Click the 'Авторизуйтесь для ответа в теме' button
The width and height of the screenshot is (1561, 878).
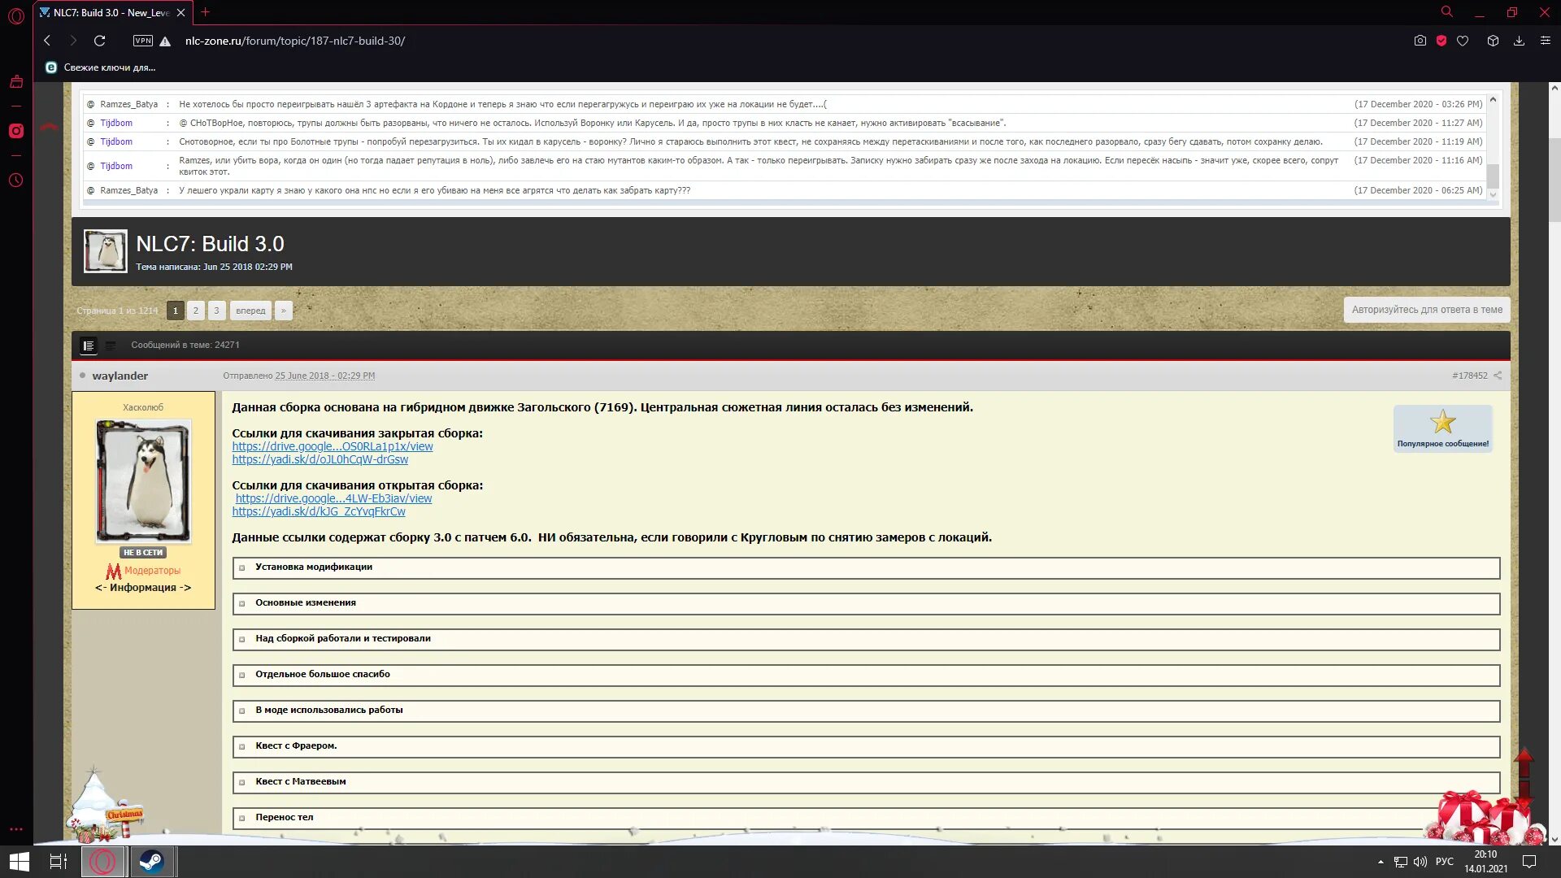click(x=1426, y=310)
